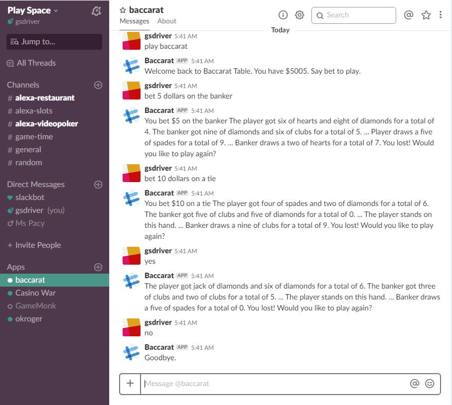452x405 pixels.
Task: Click gsdriver avatar on the 'yes' message
Action: [x=132, y=256]
